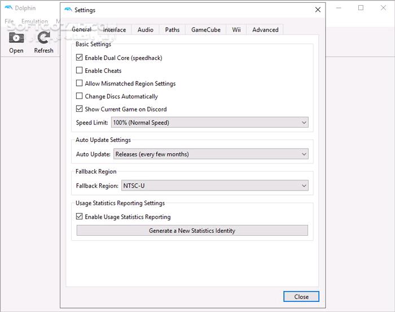The width and height of the screenshot is (395, 312).
Task: Click the Open disc icon in Dolphin toolbar
Action: [x=16, y=38]
